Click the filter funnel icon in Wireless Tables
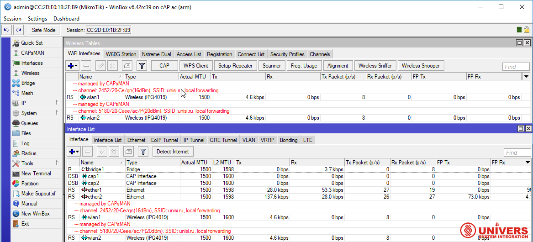The image size is (533, 242). click(x=142, y=66)
